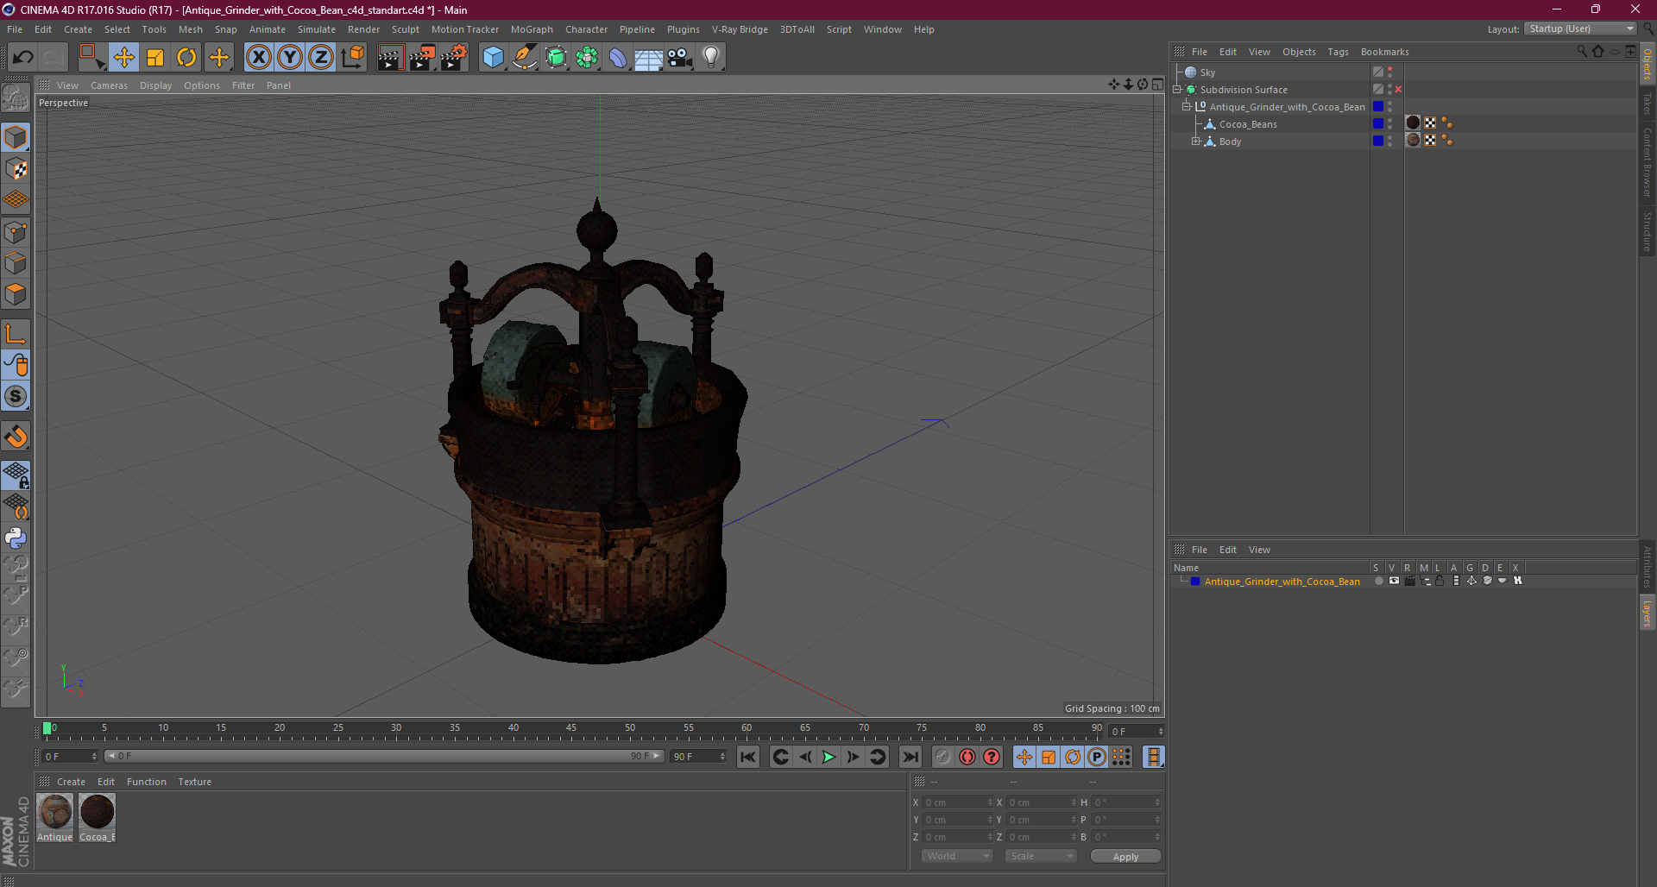Open the Layout Startup dropdown
This screenshot has height=887, width=1657.
tap(1581, 29)
